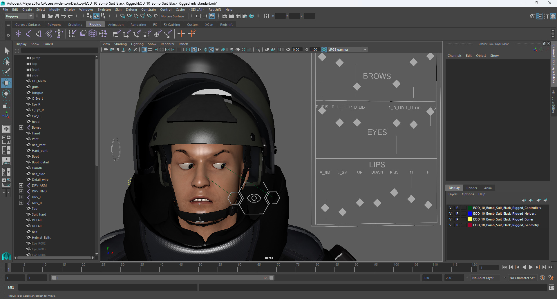Expand the DRV_HND node
This screenshot has width=557, height=299.
(x=21, y=191)
